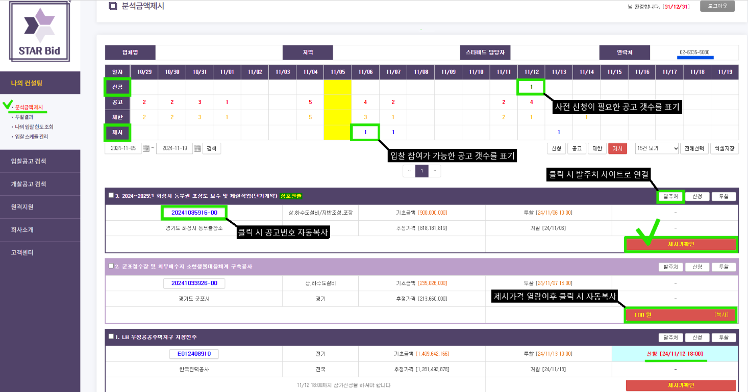Viewport: 748px width, 392px height.
Task: Go to next page with » arrow
Action: click(x=435, y=171)
